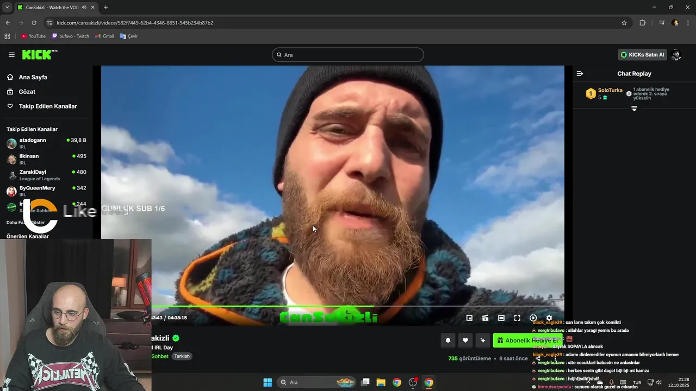Open YouTube bookmark

[x=33, y=36]
